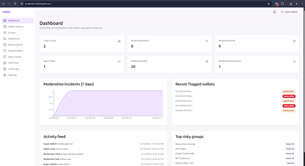
Task: Click Crypto Traders HQ group row
Action: coord(235,153)
